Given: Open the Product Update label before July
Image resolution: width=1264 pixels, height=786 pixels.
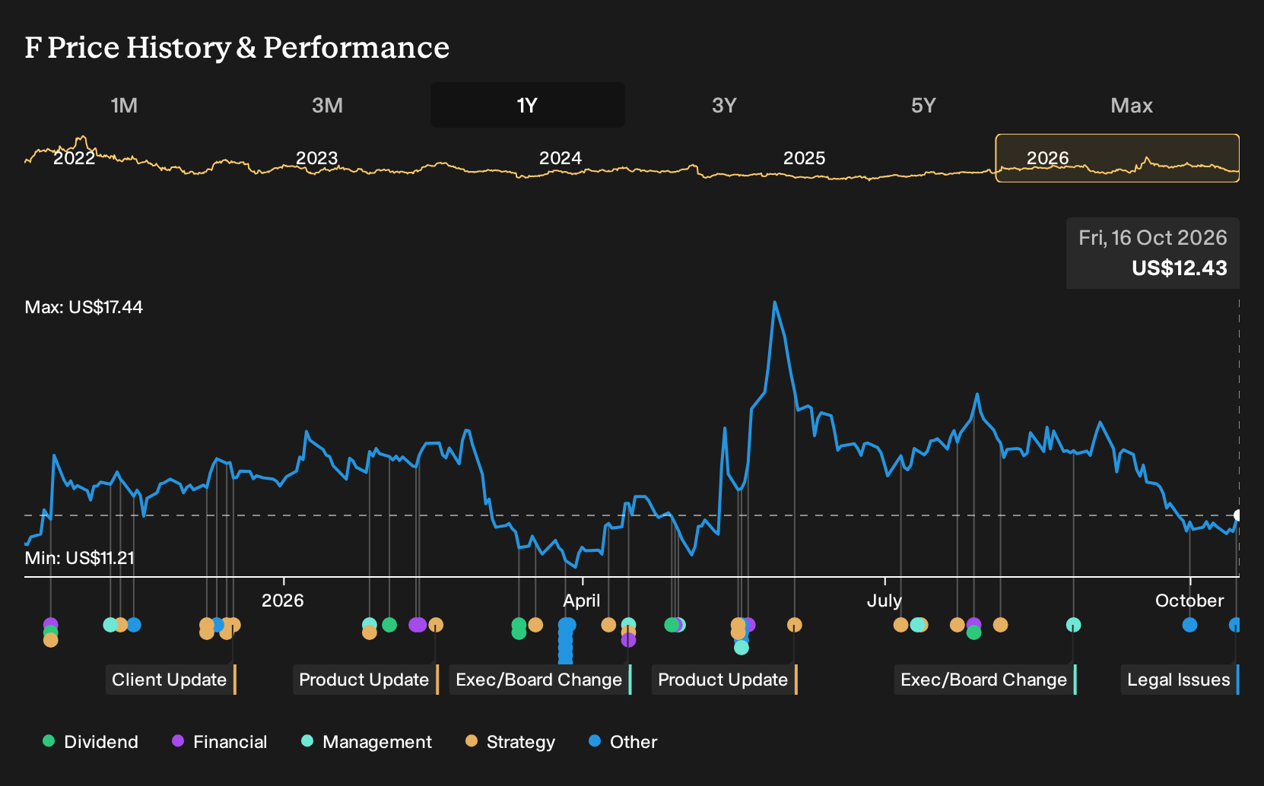Looking at the screenshot, I should tap(725, 680).
